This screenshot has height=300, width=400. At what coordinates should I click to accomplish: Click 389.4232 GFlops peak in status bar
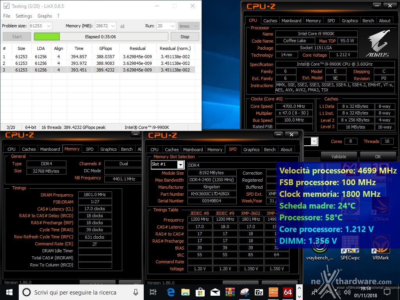84,127
